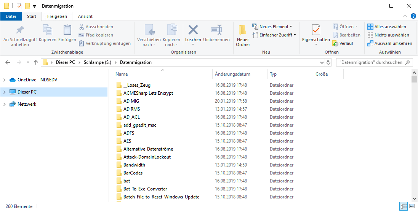Click the Datenmigration search field
418x211 pixels.
[x=370, y=62]
